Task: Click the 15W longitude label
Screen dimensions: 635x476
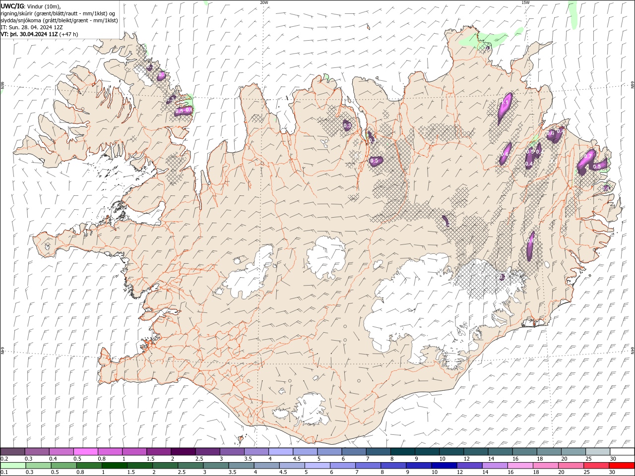Action: [x=526, y=2]
